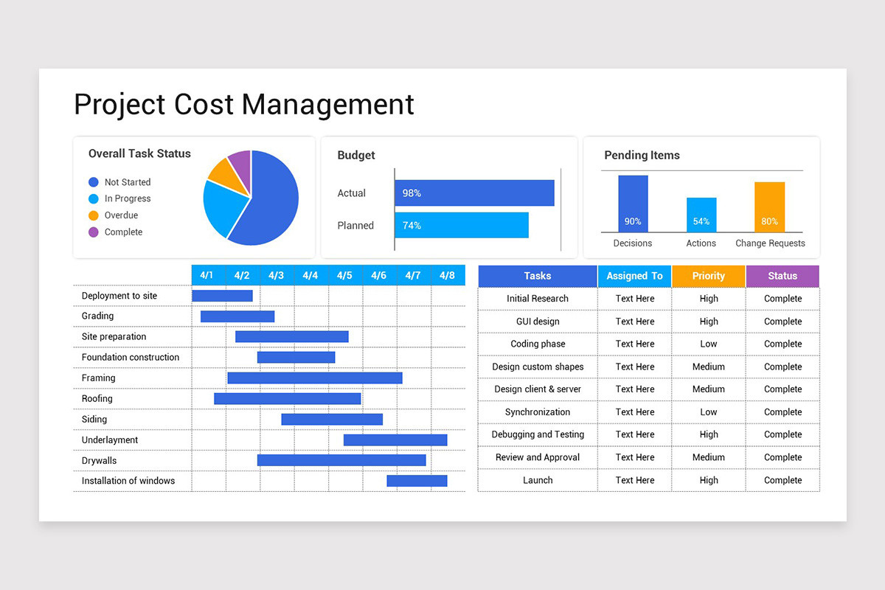Image resolution: width=885 pixels, height=590 pixels.
Task: Toggle the Low priority on Coding phase
Action: pyautogui.click(x=708, y=344)
